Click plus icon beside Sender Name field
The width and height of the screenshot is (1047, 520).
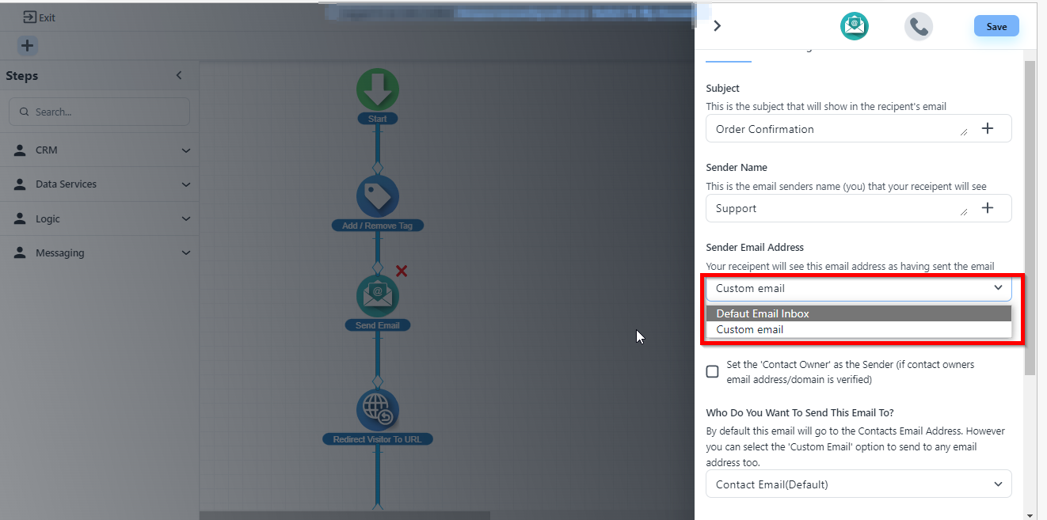coord(988,208)
